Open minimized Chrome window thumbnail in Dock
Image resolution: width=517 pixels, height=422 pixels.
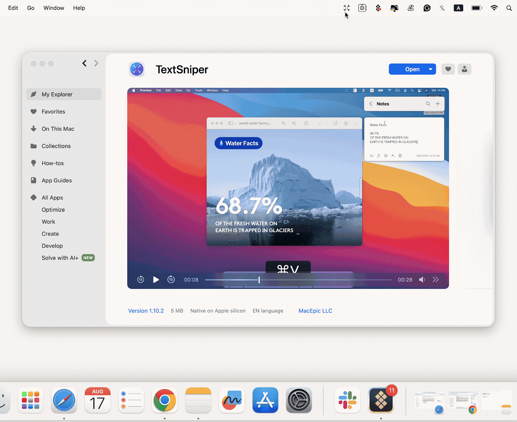pyautogui.click(x=463, y=402)
